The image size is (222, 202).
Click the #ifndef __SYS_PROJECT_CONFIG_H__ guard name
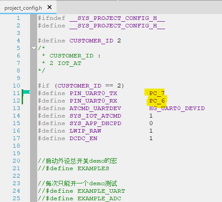(x=117, y=19)
